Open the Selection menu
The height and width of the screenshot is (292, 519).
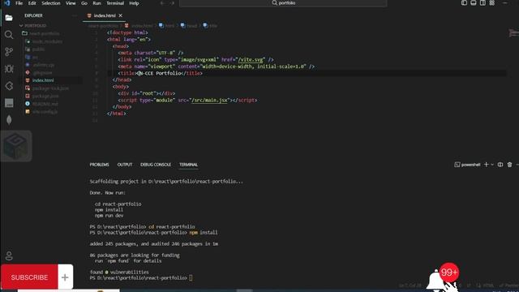pyautogui.click(x=50, y=3)
